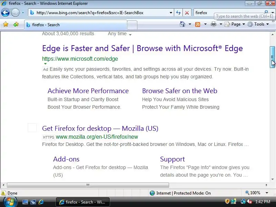This screenshot has height=207, width=276.
Task: Select the firefox - Search tab
Action: tap(76, 25)
